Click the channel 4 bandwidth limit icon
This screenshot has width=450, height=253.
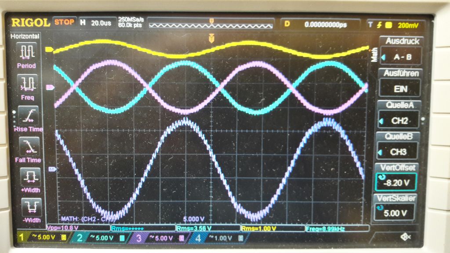tap(241, 238)
